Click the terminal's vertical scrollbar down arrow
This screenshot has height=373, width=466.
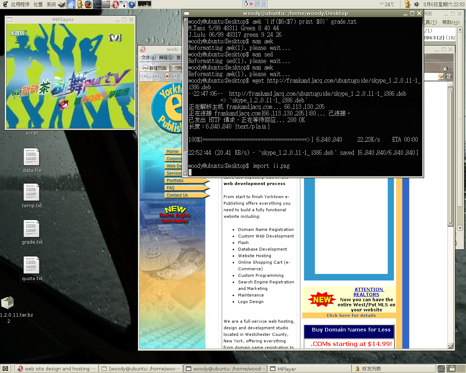(x=185, y=174)
